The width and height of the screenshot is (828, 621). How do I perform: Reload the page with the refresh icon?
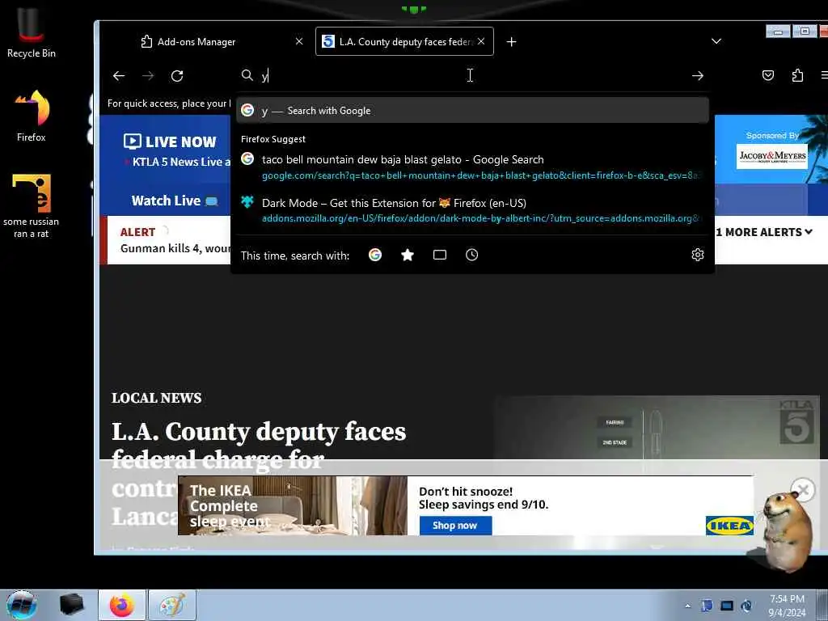click(177, 76)
